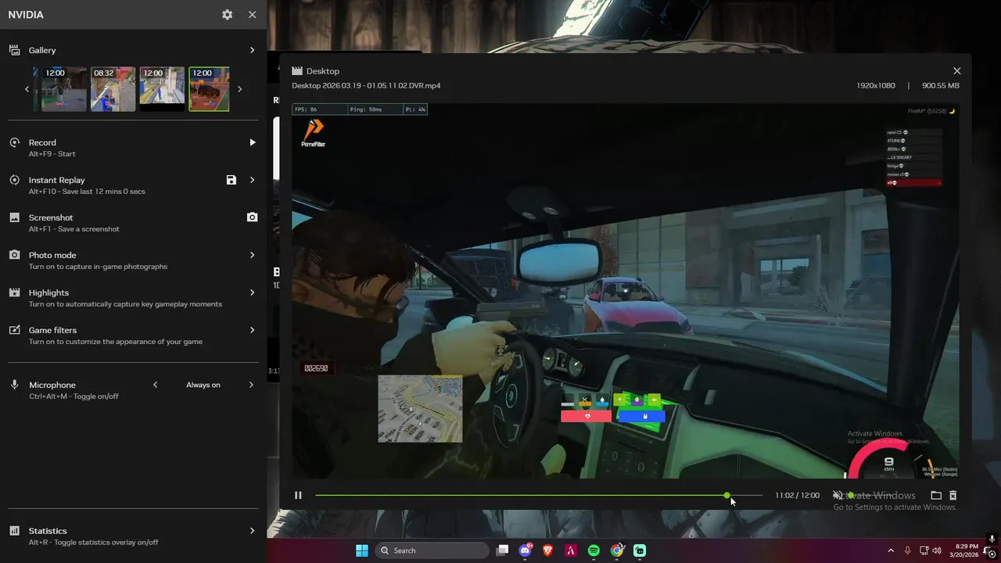Close the Desktop video player window

(956, 71)
